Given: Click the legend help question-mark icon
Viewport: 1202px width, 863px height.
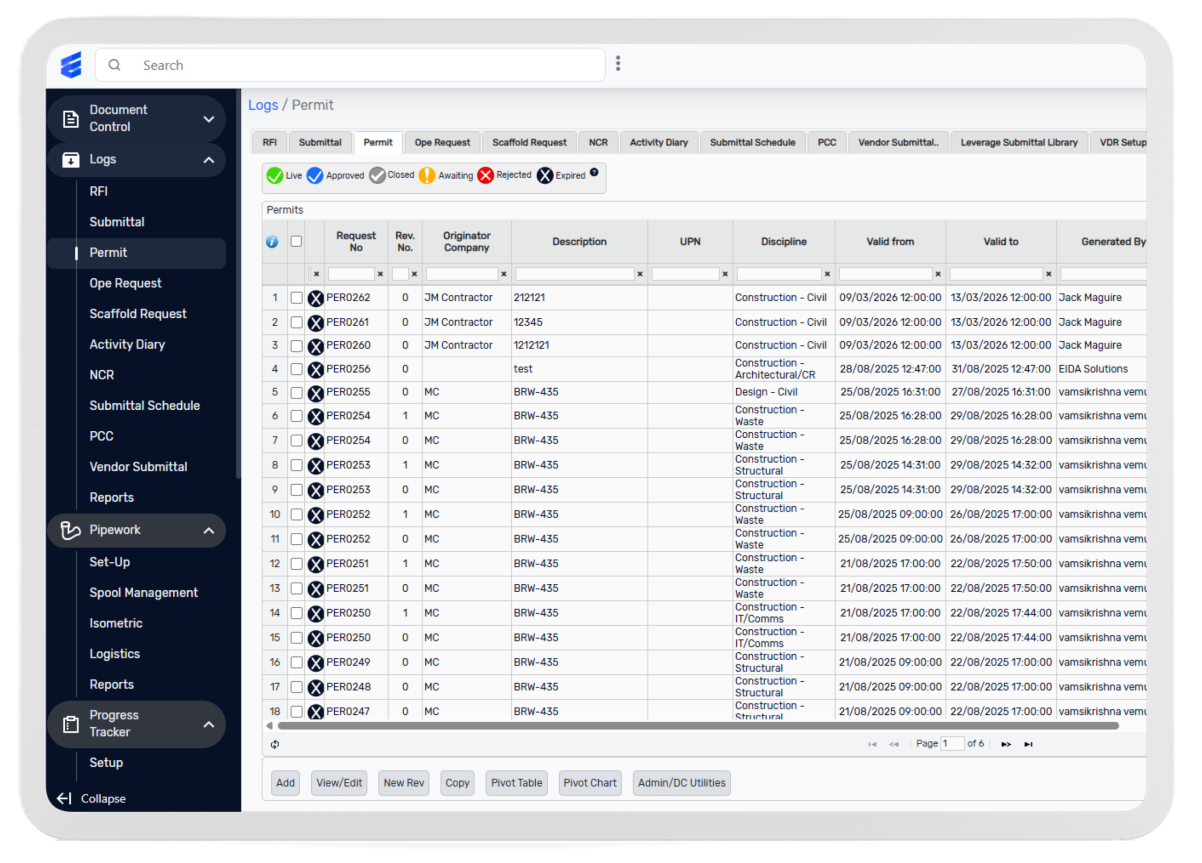Looking at the screenshot, I should click(594, 172).
